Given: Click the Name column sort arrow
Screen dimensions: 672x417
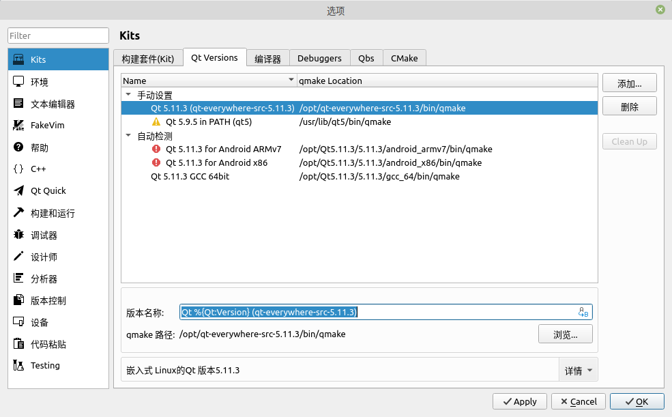Looking at the screenshot, I should point(291,80).
